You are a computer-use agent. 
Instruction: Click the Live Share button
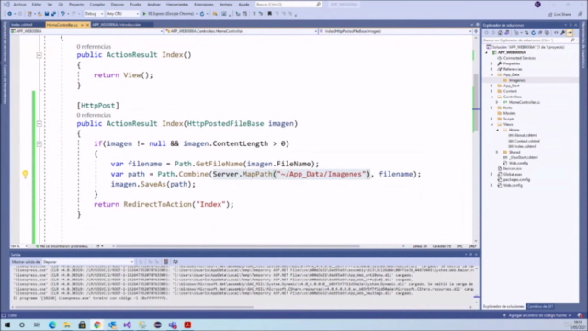pyautogui.click(x=560, y=15)
